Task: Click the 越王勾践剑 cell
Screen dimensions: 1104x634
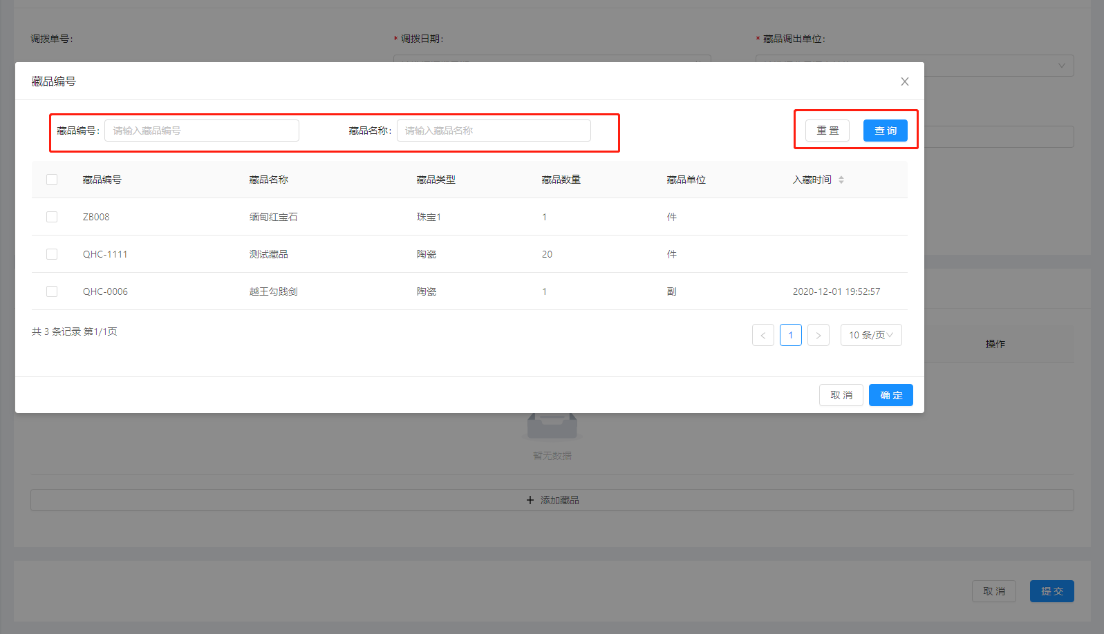Action: 274,291
